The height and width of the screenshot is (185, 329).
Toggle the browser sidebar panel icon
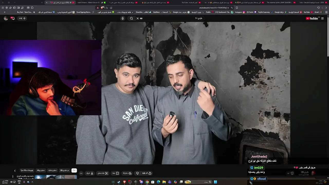18,8
